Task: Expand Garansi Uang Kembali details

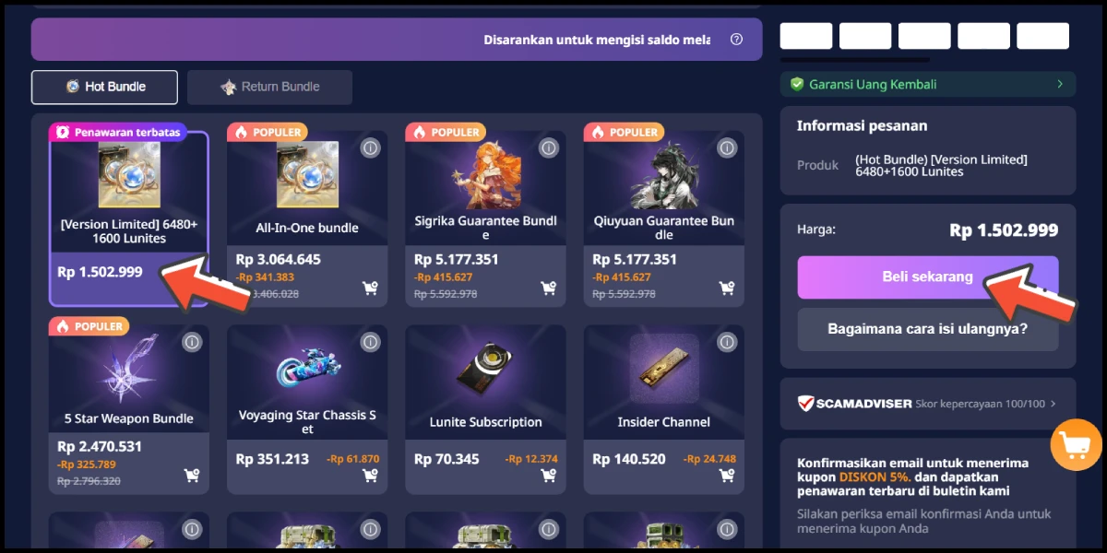Action: point(928,85)
